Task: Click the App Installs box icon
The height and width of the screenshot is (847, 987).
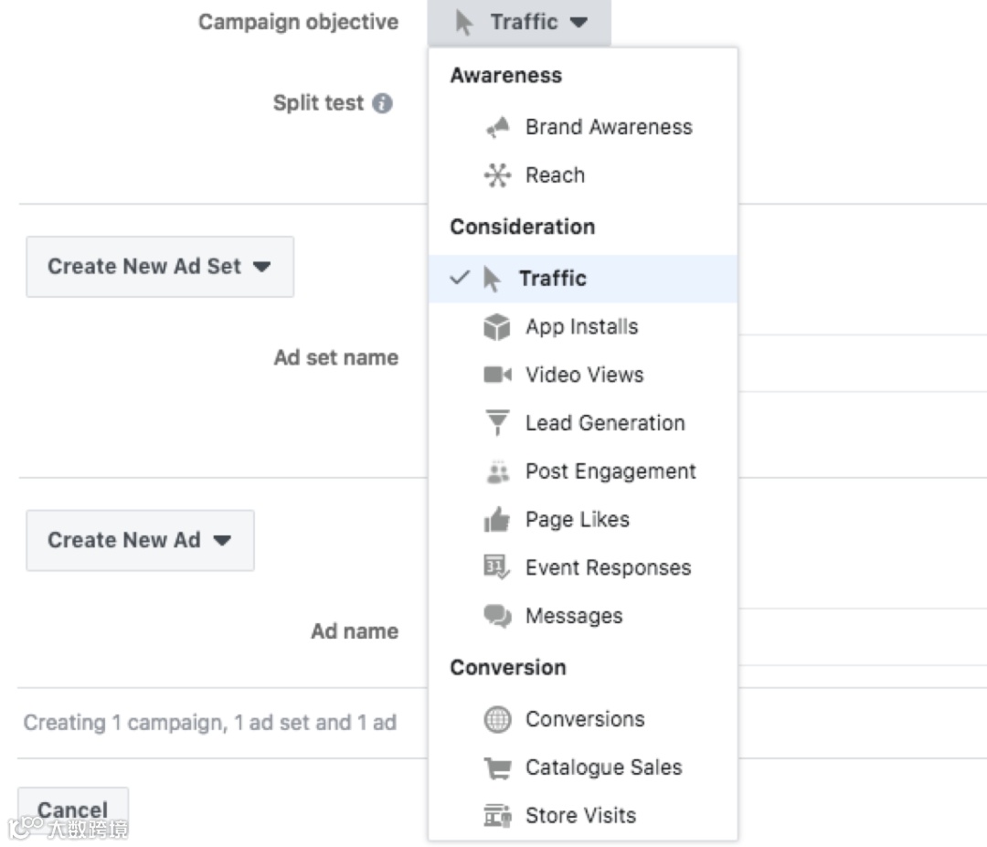Action: [497, 327]
